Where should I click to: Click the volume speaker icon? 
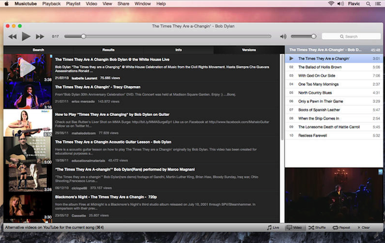point(283,36)
